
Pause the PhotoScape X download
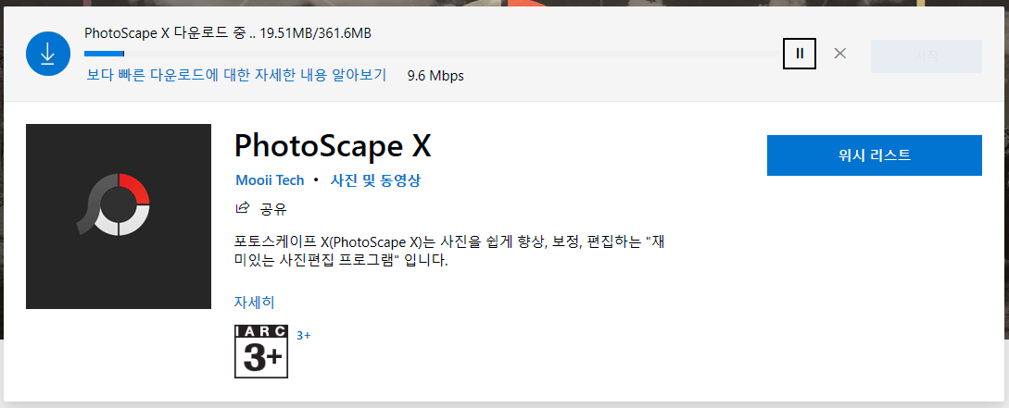pos(800,54)
